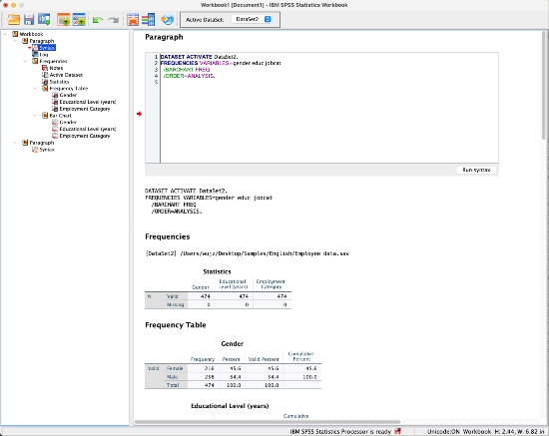Click the horizontal scrollbar of output pane

[268, 422]
